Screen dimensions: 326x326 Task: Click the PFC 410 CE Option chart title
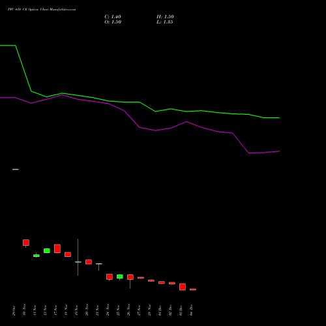click(42, 10)
